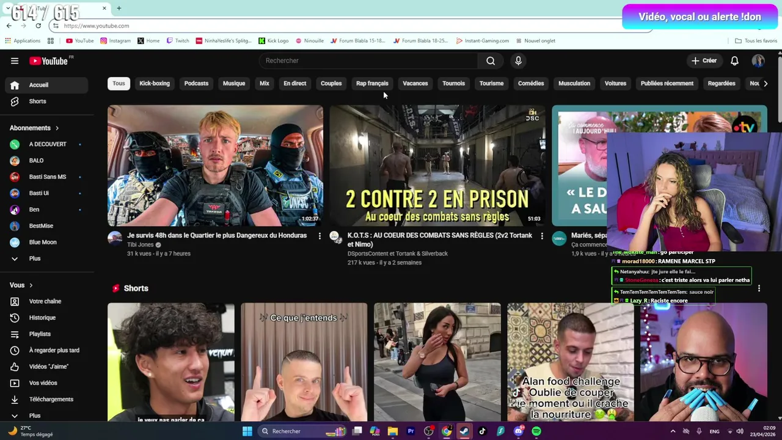Open BALO subscription channel

46,161
